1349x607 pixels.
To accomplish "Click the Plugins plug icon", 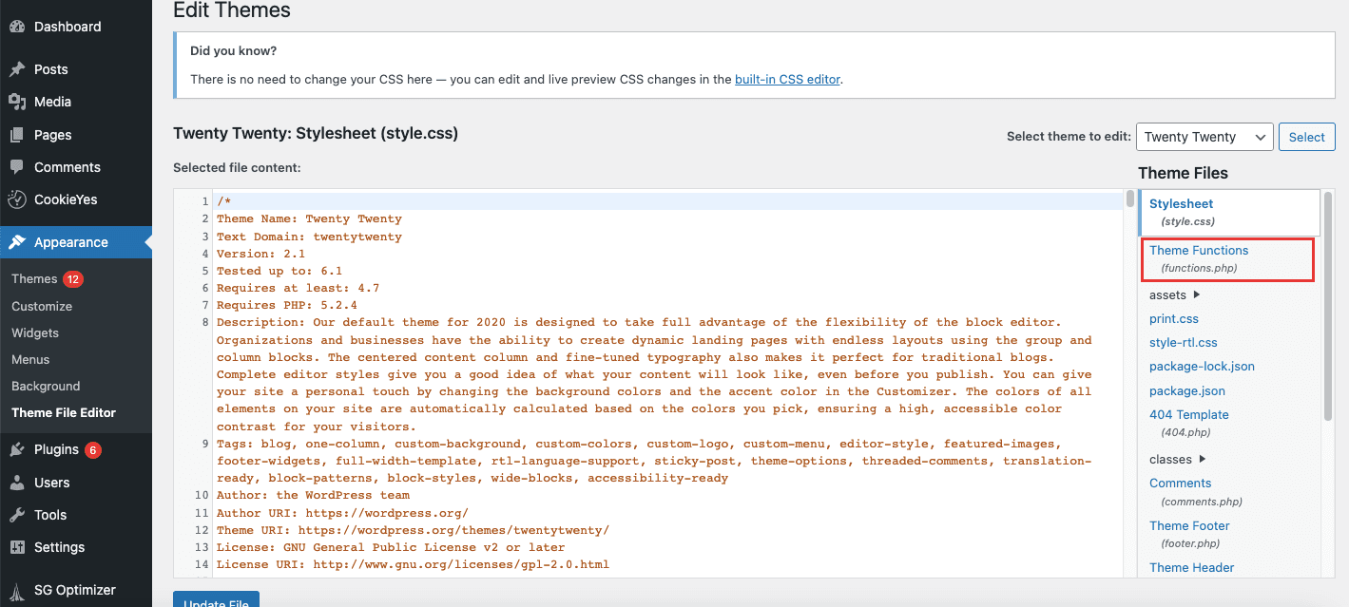I will [17, 450].
